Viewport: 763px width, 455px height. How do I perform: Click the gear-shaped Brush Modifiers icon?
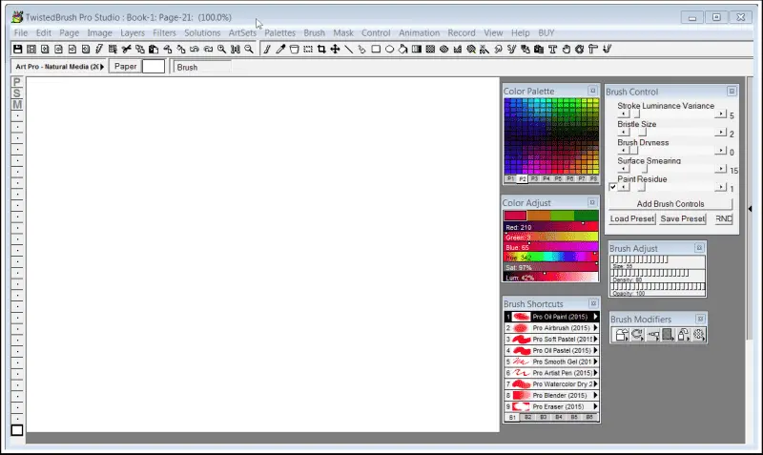pyautogui.click(x=699, y=335)
